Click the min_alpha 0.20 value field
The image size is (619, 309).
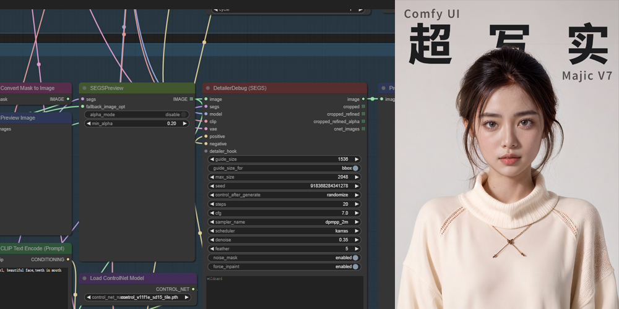[x=137, y=124]
